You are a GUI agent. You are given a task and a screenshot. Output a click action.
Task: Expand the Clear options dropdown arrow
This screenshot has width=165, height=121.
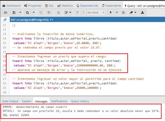point(135,13)
